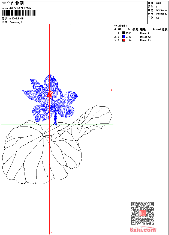Click the 'Wilcom(汇京)' studio name line
Viewport: 169px width, 235px height.
[16, 8]
